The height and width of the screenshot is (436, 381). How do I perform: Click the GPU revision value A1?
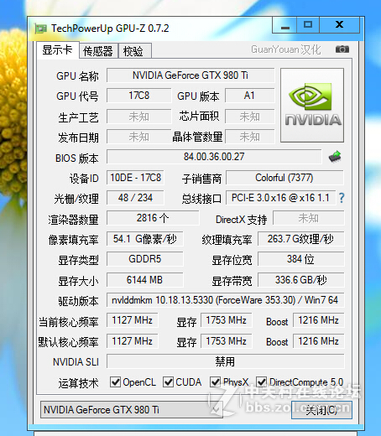click(x=249, y=96)
